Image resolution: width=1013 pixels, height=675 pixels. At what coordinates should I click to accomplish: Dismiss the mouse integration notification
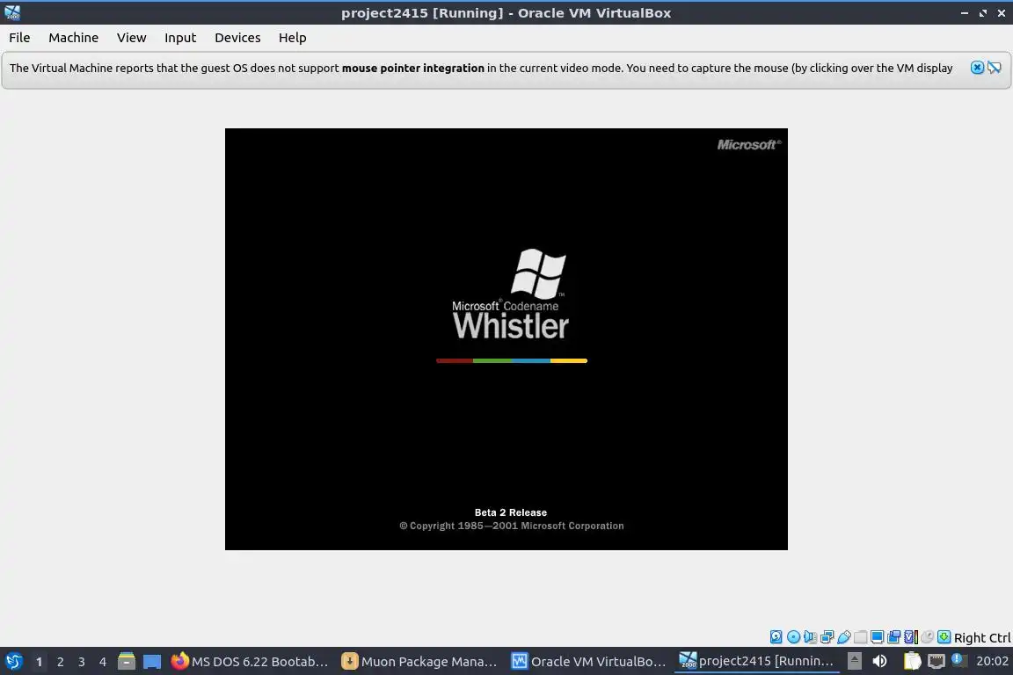point(977,68)
